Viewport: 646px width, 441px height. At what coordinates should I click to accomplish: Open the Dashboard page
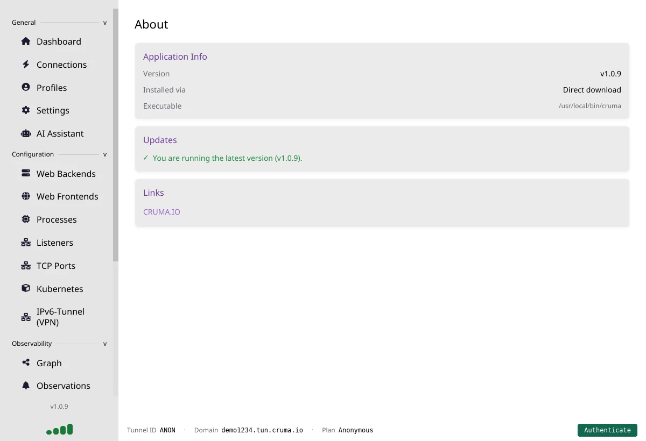tap(59, 41)
